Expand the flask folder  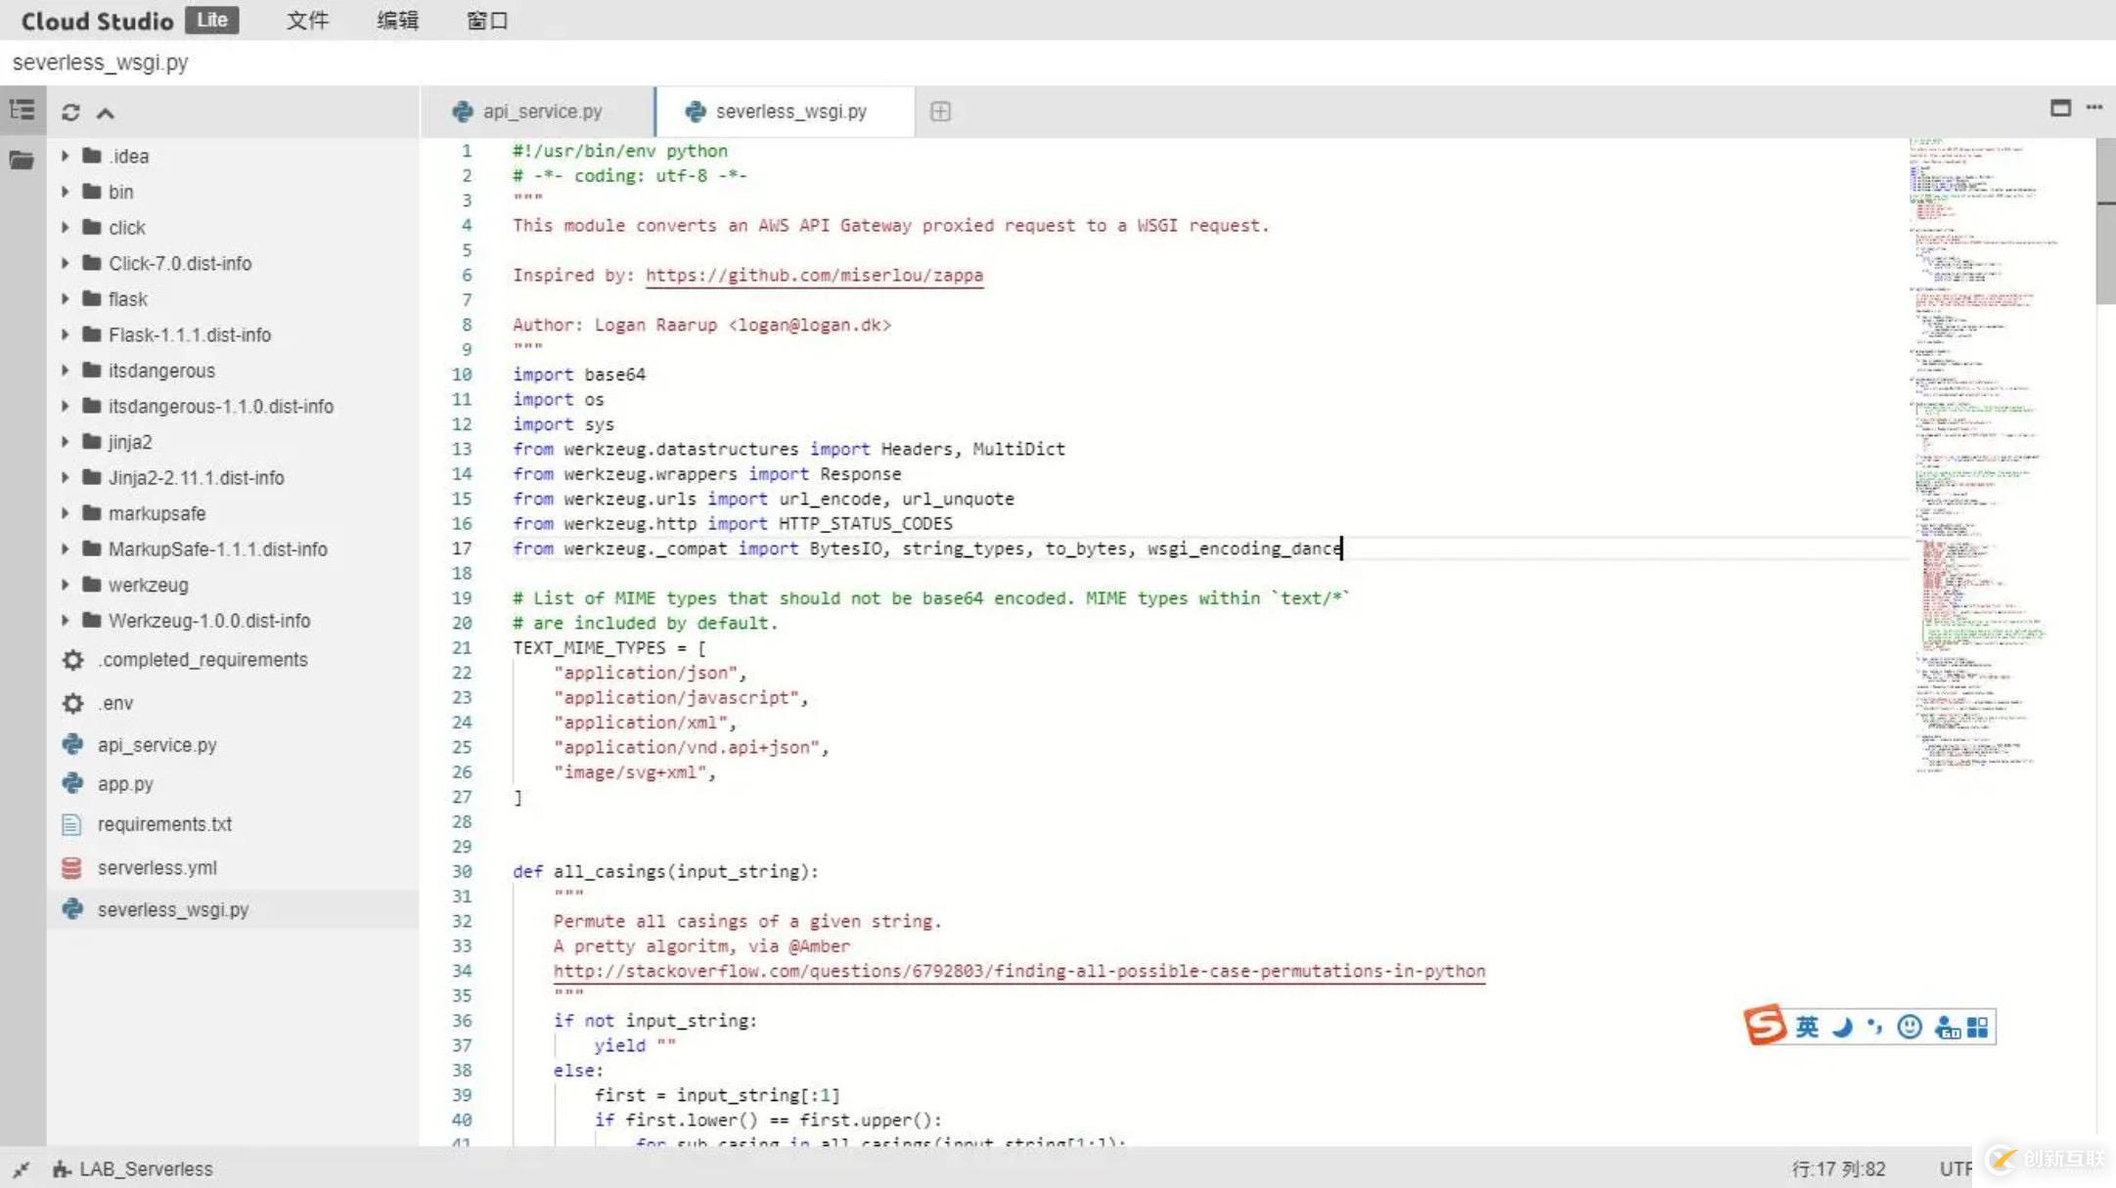tap(66, 299)
